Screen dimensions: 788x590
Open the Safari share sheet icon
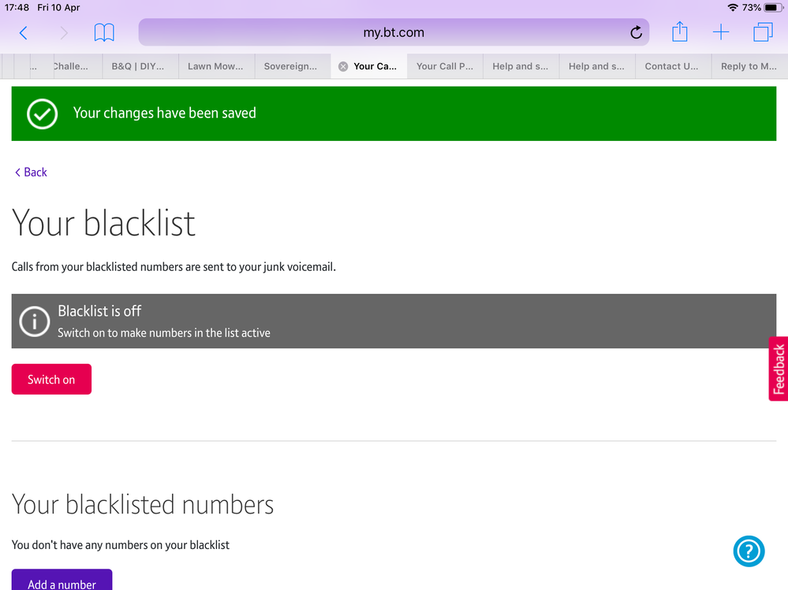coord(679,32)
